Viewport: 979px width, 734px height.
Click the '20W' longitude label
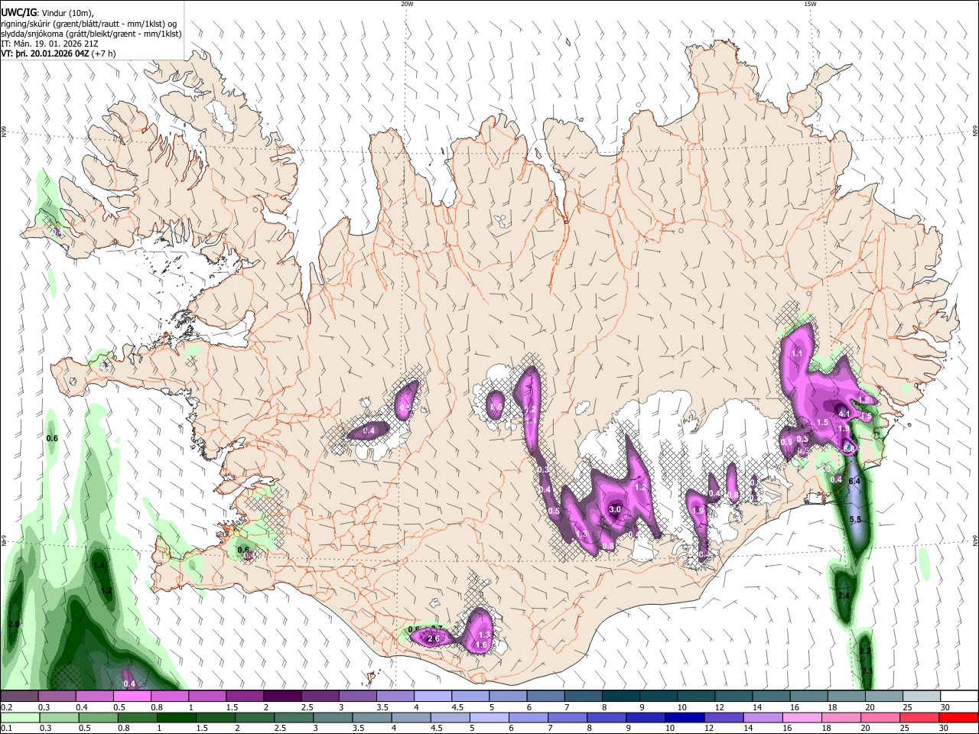point(406,4)
